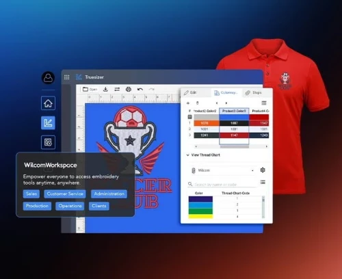
Task: Open the colorway panel hamburger menu
Action: tap(264, 103)
